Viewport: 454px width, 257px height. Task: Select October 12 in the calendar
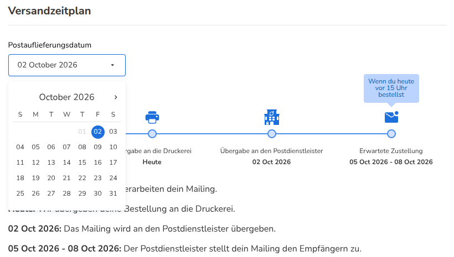35,162
